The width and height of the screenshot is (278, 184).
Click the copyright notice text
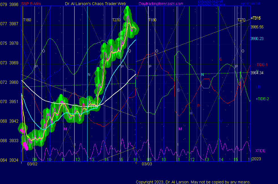tap(193, 182)
